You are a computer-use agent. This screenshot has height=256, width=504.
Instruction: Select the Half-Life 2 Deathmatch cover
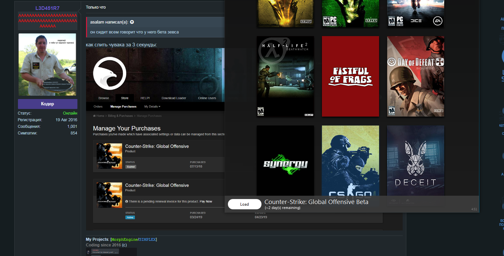(285, 76)
